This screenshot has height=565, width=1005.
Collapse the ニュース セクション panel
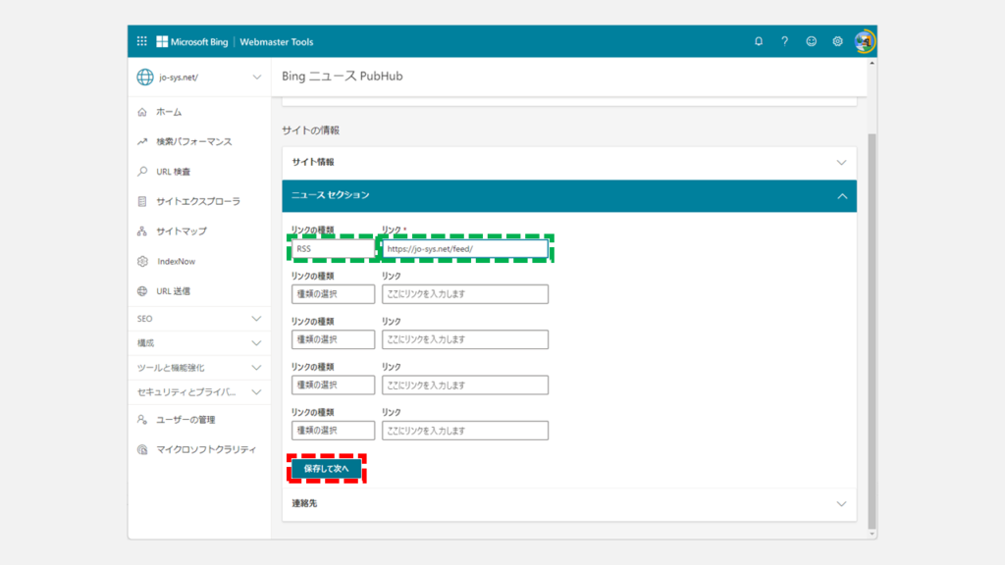pos(841,196)
